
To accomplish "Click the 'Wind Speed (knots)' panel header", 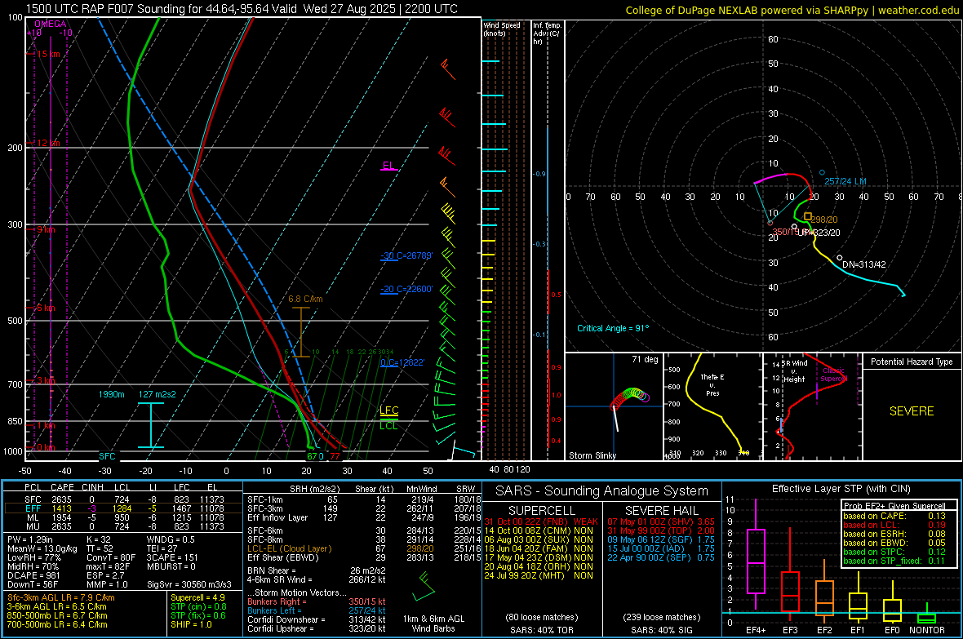I will (502, 29).
